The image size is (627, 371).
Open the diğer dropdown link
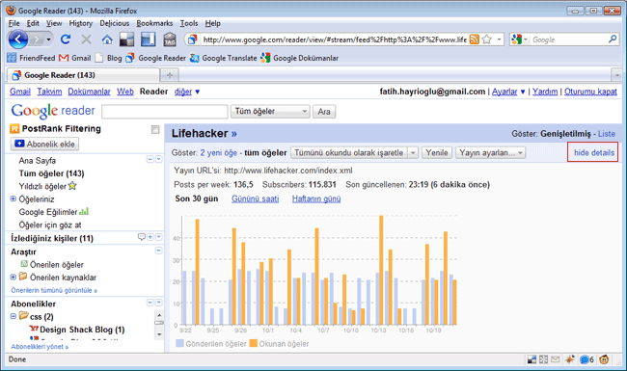pyautogui.click(x=187, y=92)
